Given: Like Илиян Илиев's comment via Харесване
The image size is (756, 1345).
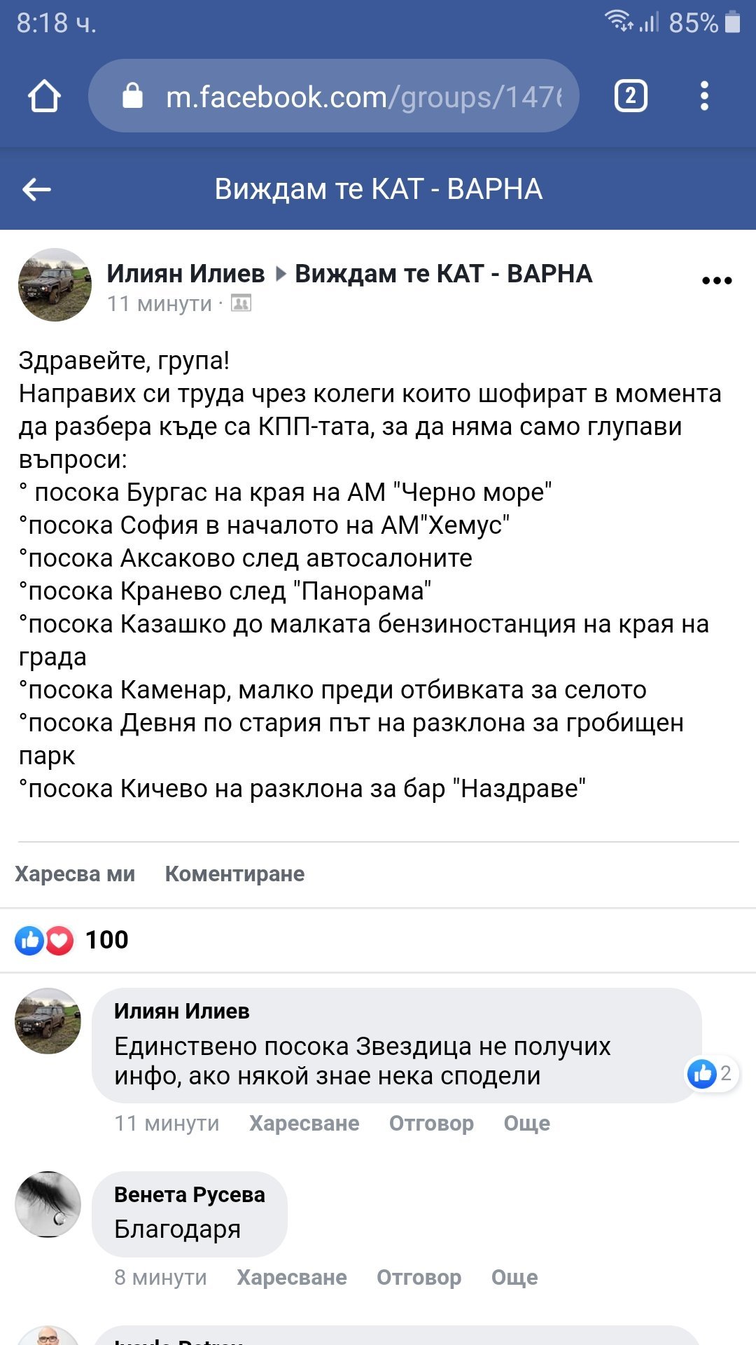Looking at the screenshot, I should pos(304,1123).
